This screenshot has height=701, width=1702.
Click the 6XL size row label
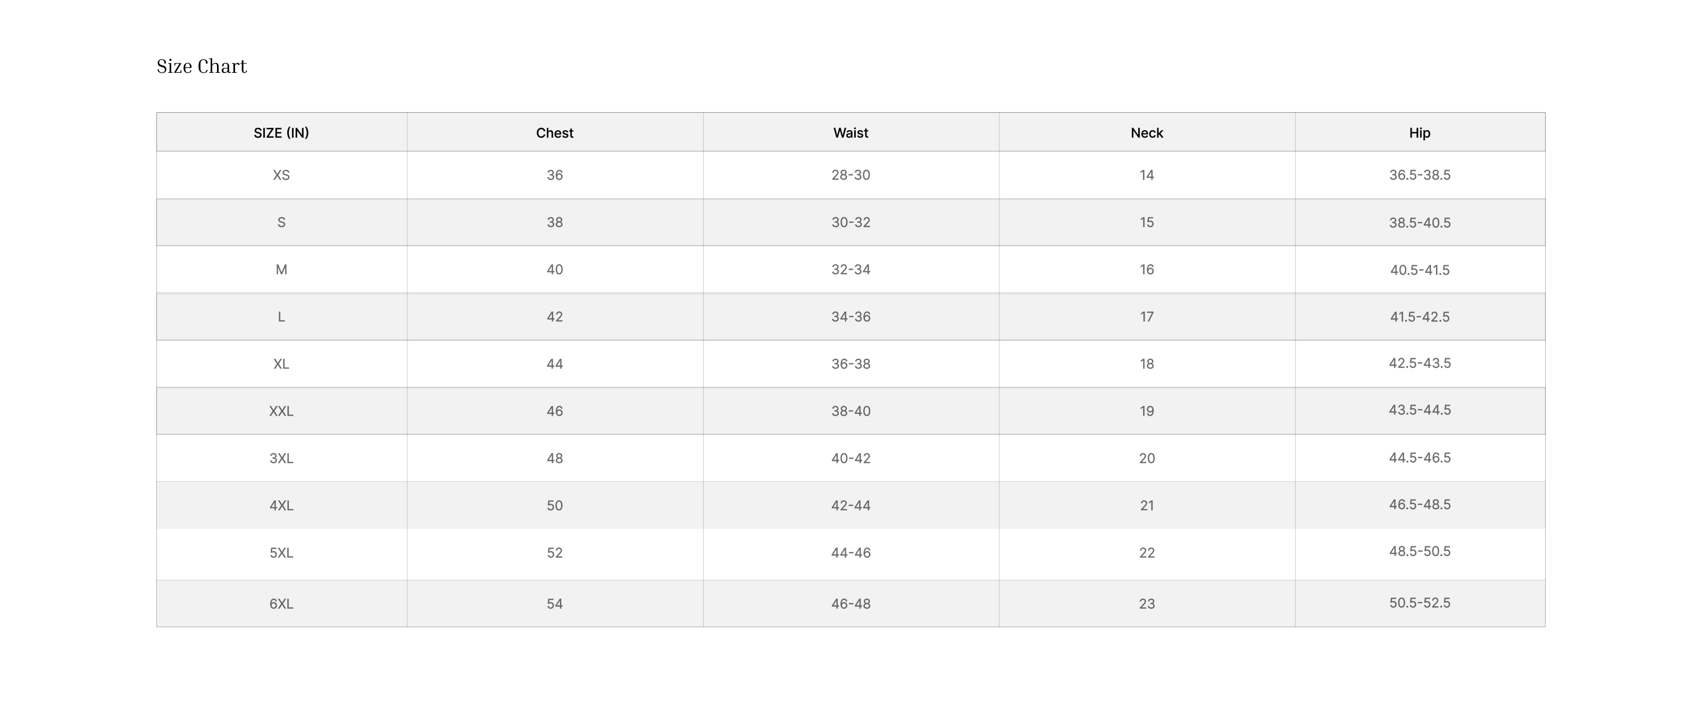[281, 603]
